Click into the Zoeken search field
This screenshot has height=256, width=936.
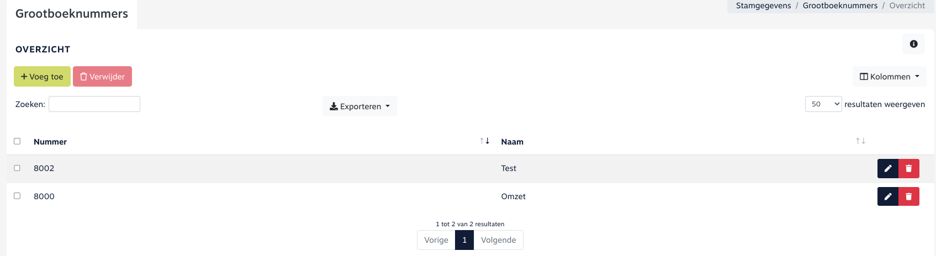click(x=94, y=104)
